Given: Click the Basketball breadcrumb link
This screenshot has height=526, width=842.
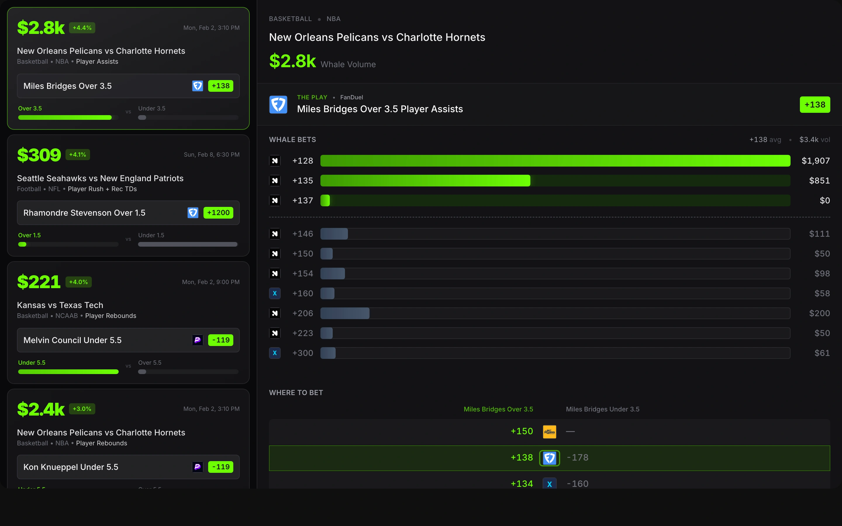Looking at the screenshot, I should (290, 19).
